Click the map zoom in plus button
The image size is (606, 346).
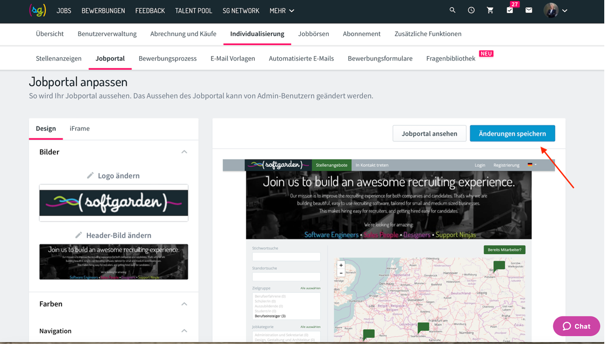[342, 266]
